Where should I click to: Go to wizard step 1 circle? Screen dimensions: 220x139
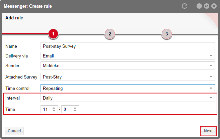click(x=53, y=34)
